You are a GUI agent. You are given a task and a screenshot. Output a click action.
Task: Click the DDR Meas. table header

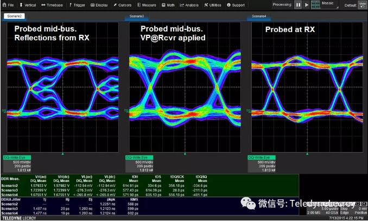tap(12, 178)
